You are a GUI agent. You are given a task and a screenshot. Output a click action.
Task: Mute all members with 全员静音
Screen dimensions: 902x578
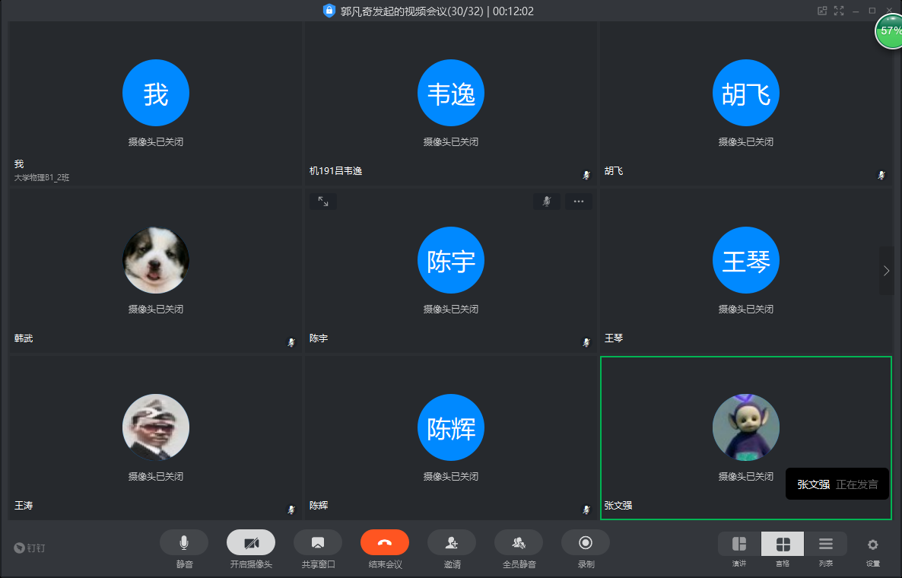pos(519,542)
